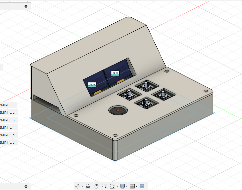Select the Orbit tool
Viewport: 242px width, 190px height.
78,186
